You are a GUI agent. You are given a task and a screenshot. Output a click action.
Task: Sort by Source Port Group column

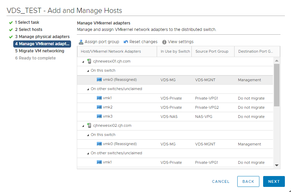(213, 51)
